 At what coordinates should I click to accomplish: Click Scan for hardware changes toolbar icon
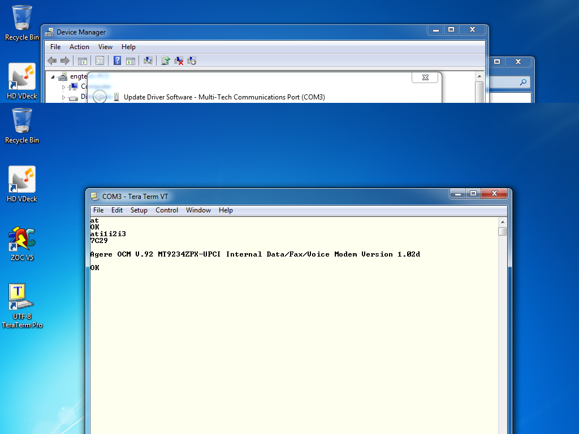pos(148,60)
